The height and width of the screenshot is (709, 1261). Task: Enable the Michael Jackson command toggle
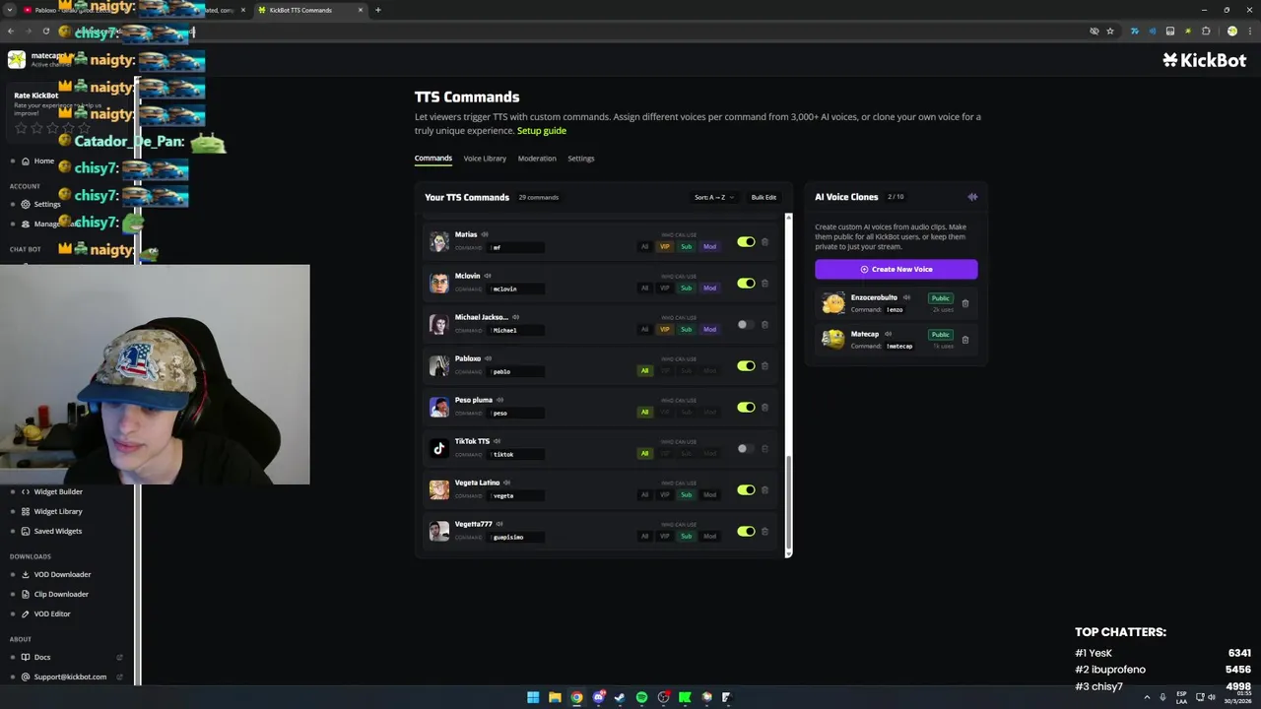pyautogui.click(x=746, y=324)
